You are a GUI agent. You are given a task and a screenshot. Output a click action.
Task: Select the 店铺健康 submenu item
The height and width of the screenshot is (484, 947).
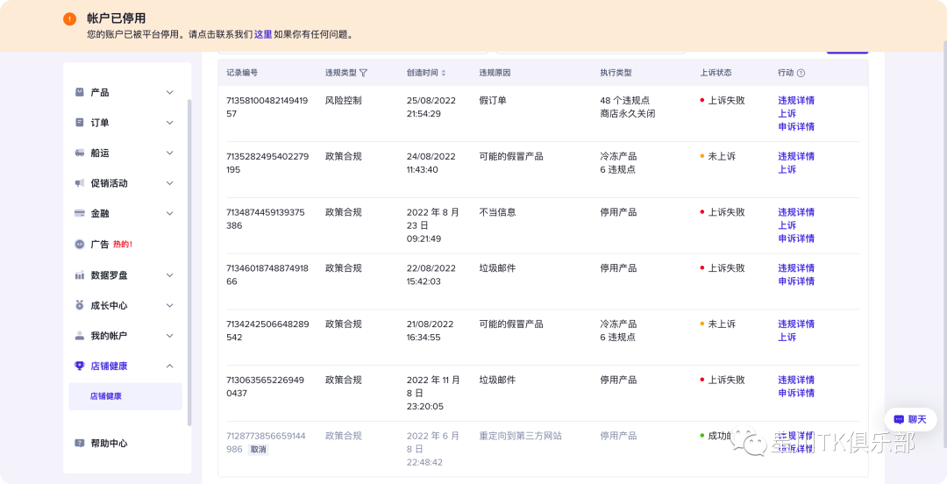125,396
